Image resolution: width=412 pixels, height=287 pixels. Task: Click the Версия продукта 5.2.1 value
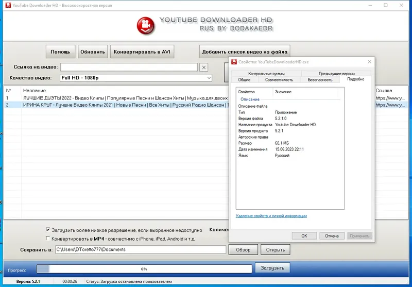pyautogui.click(x=279, y=131)
